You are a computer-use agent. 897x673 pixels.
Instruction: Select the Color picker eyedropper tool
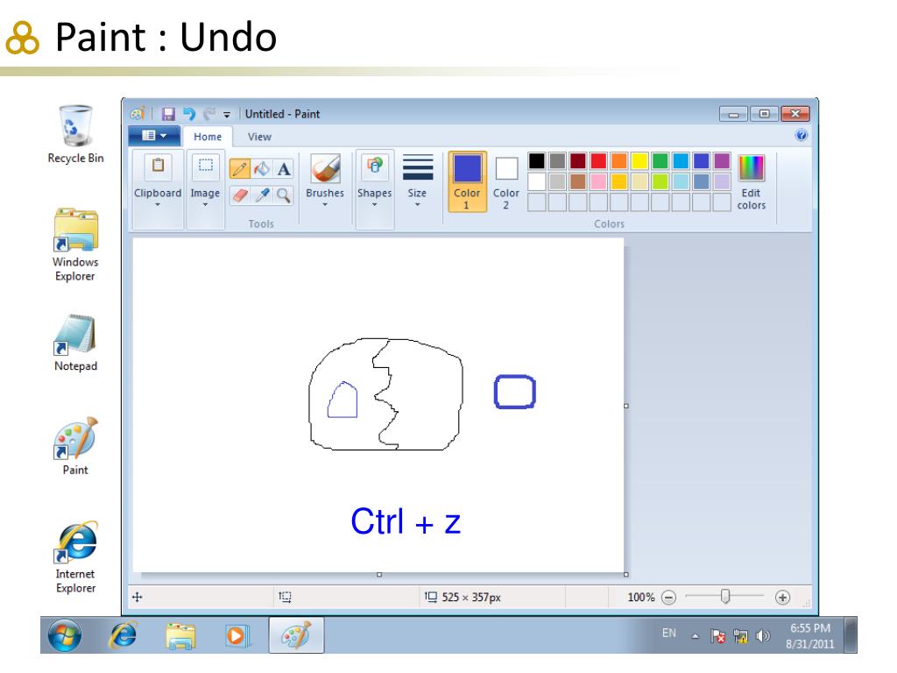click(x=261, y=195)
